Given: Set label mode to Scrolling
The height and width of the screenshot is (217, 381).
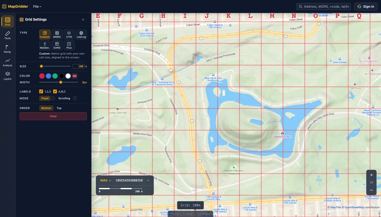Looking at the screenshot, I should tap(64, 98).
